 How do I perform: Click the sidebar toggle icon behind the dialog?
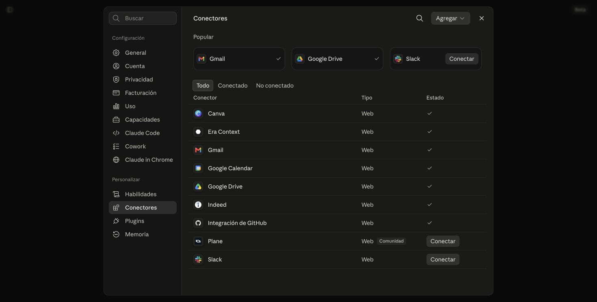(10, 10)
